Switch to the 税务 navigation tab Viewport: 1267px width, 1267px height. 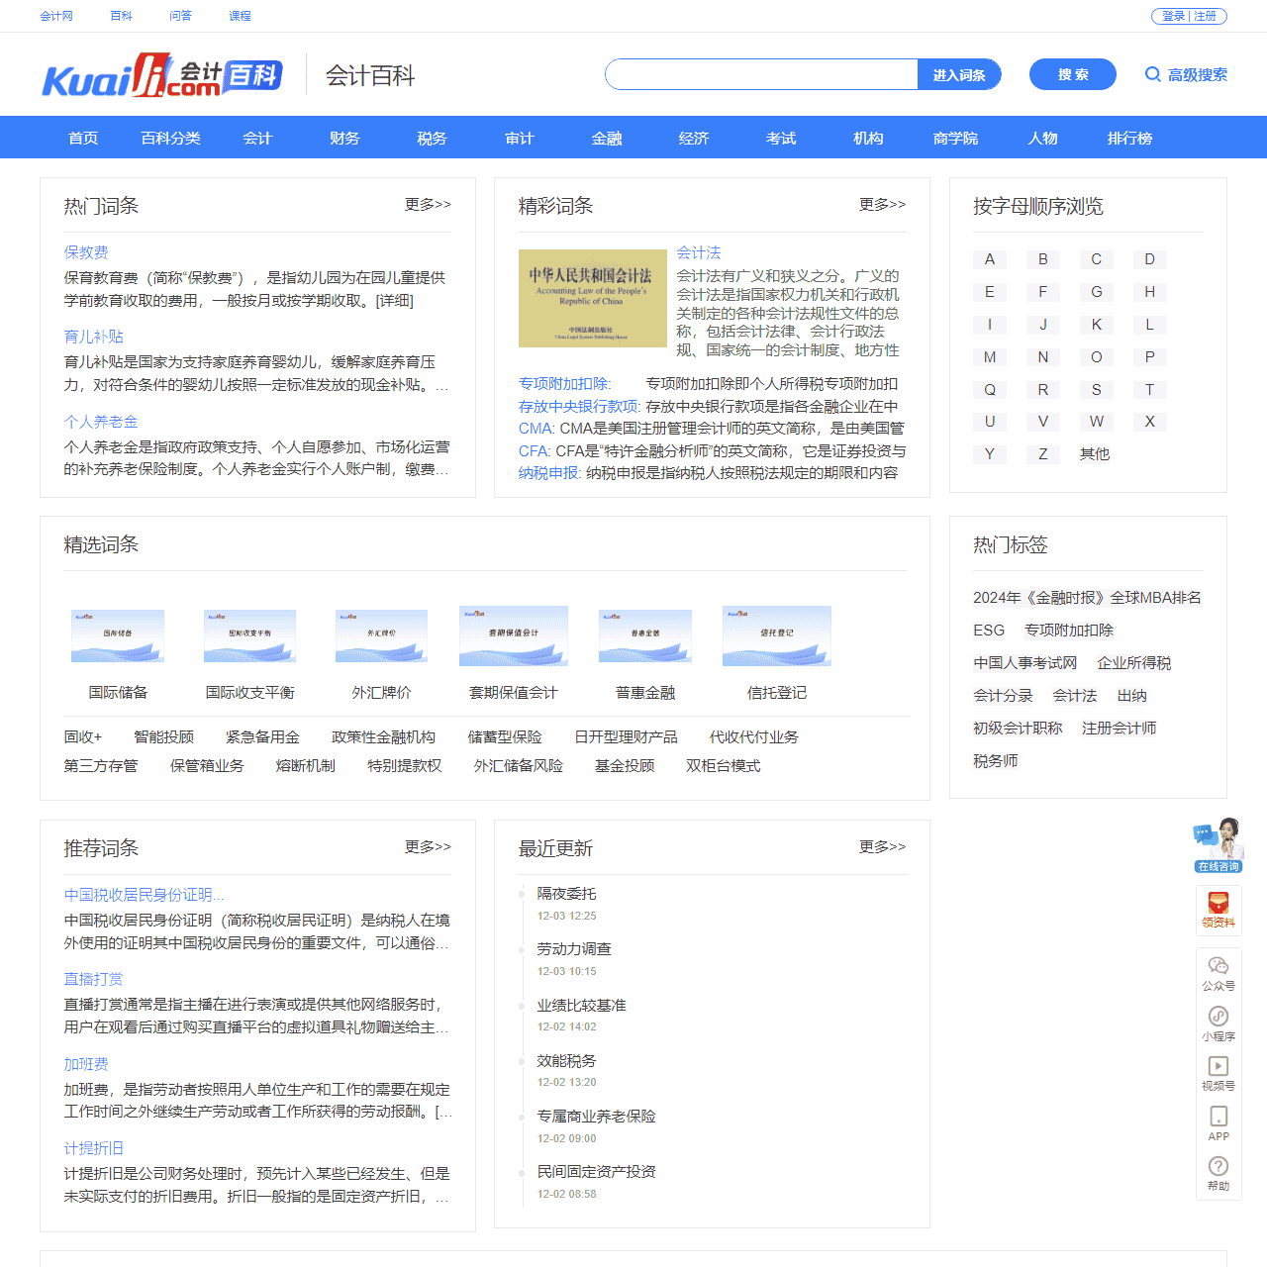pos(432,139)
